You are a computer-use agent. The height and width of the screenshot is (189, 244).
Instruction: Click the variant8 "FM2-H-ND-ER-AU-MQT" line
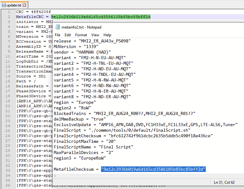coord(92,97)
